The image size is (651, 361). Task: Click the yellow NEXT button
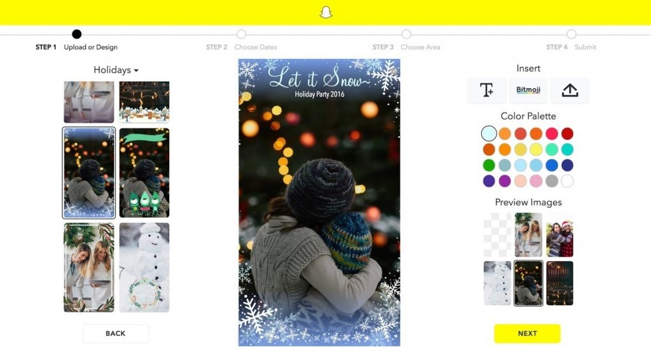[527, 333]
